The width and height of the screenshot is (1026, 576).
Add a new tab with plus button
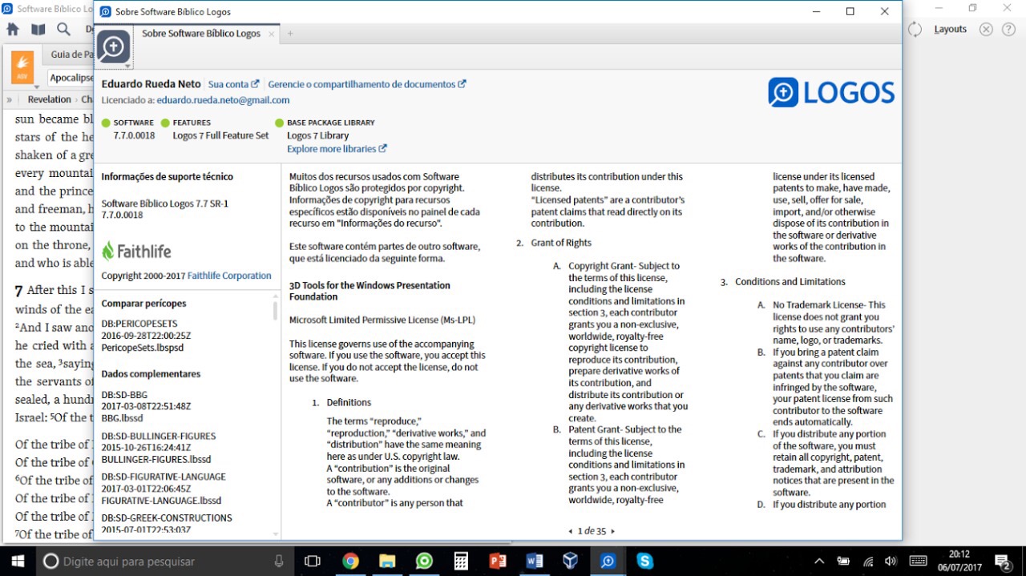coord(290,34)
